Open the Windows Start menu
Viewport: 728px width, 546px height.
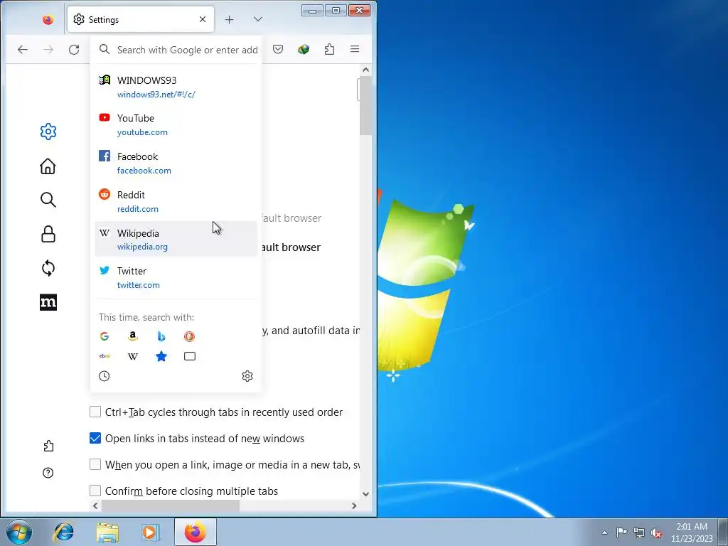click(x=18, y=532)
